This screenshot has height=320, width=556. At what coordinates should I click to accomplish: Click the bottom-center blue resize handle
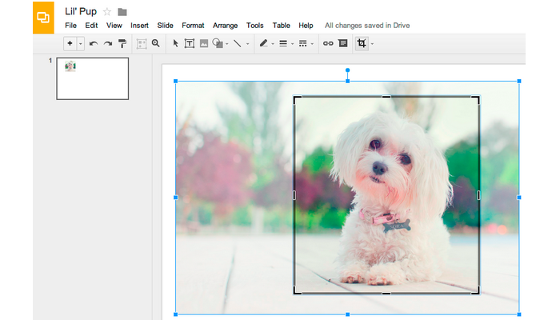pyautogui.click(x=347, y=314)
